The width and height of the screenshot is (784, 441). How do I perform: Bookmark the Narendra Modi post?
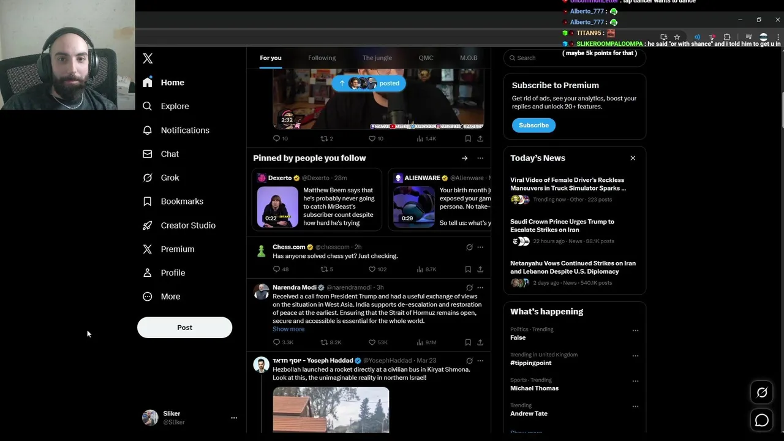[x=468, y=342]
